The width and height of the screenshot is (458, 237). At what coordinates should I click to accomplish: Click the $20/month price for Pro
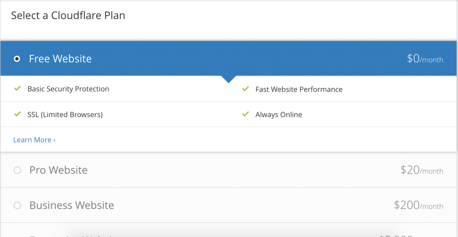422,170
